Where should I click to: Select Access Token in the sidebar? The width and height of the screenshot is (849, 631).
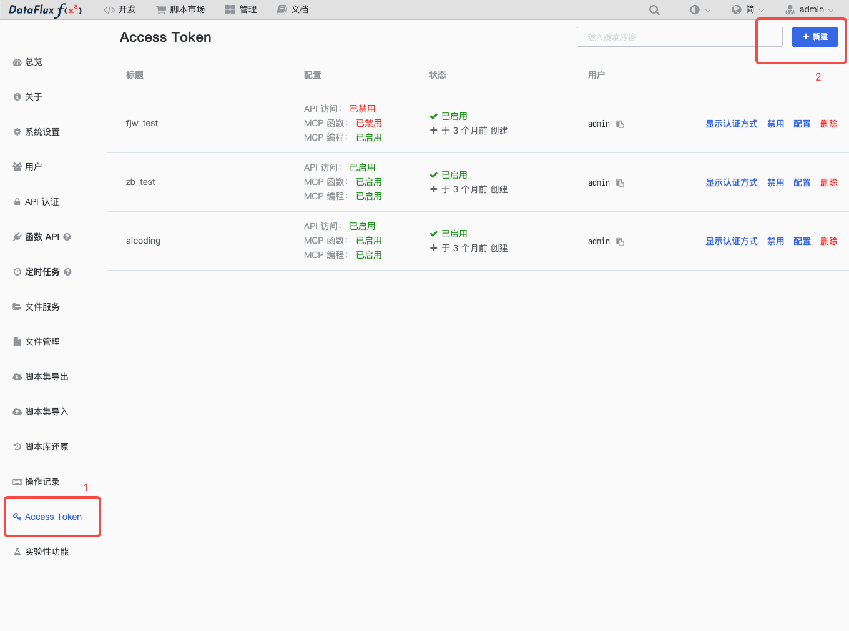[47, 517]
